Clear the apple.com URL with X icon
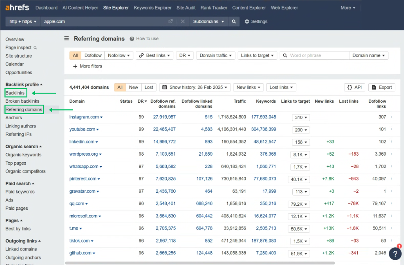The image size is (404, 265). (x=182, y=22)
